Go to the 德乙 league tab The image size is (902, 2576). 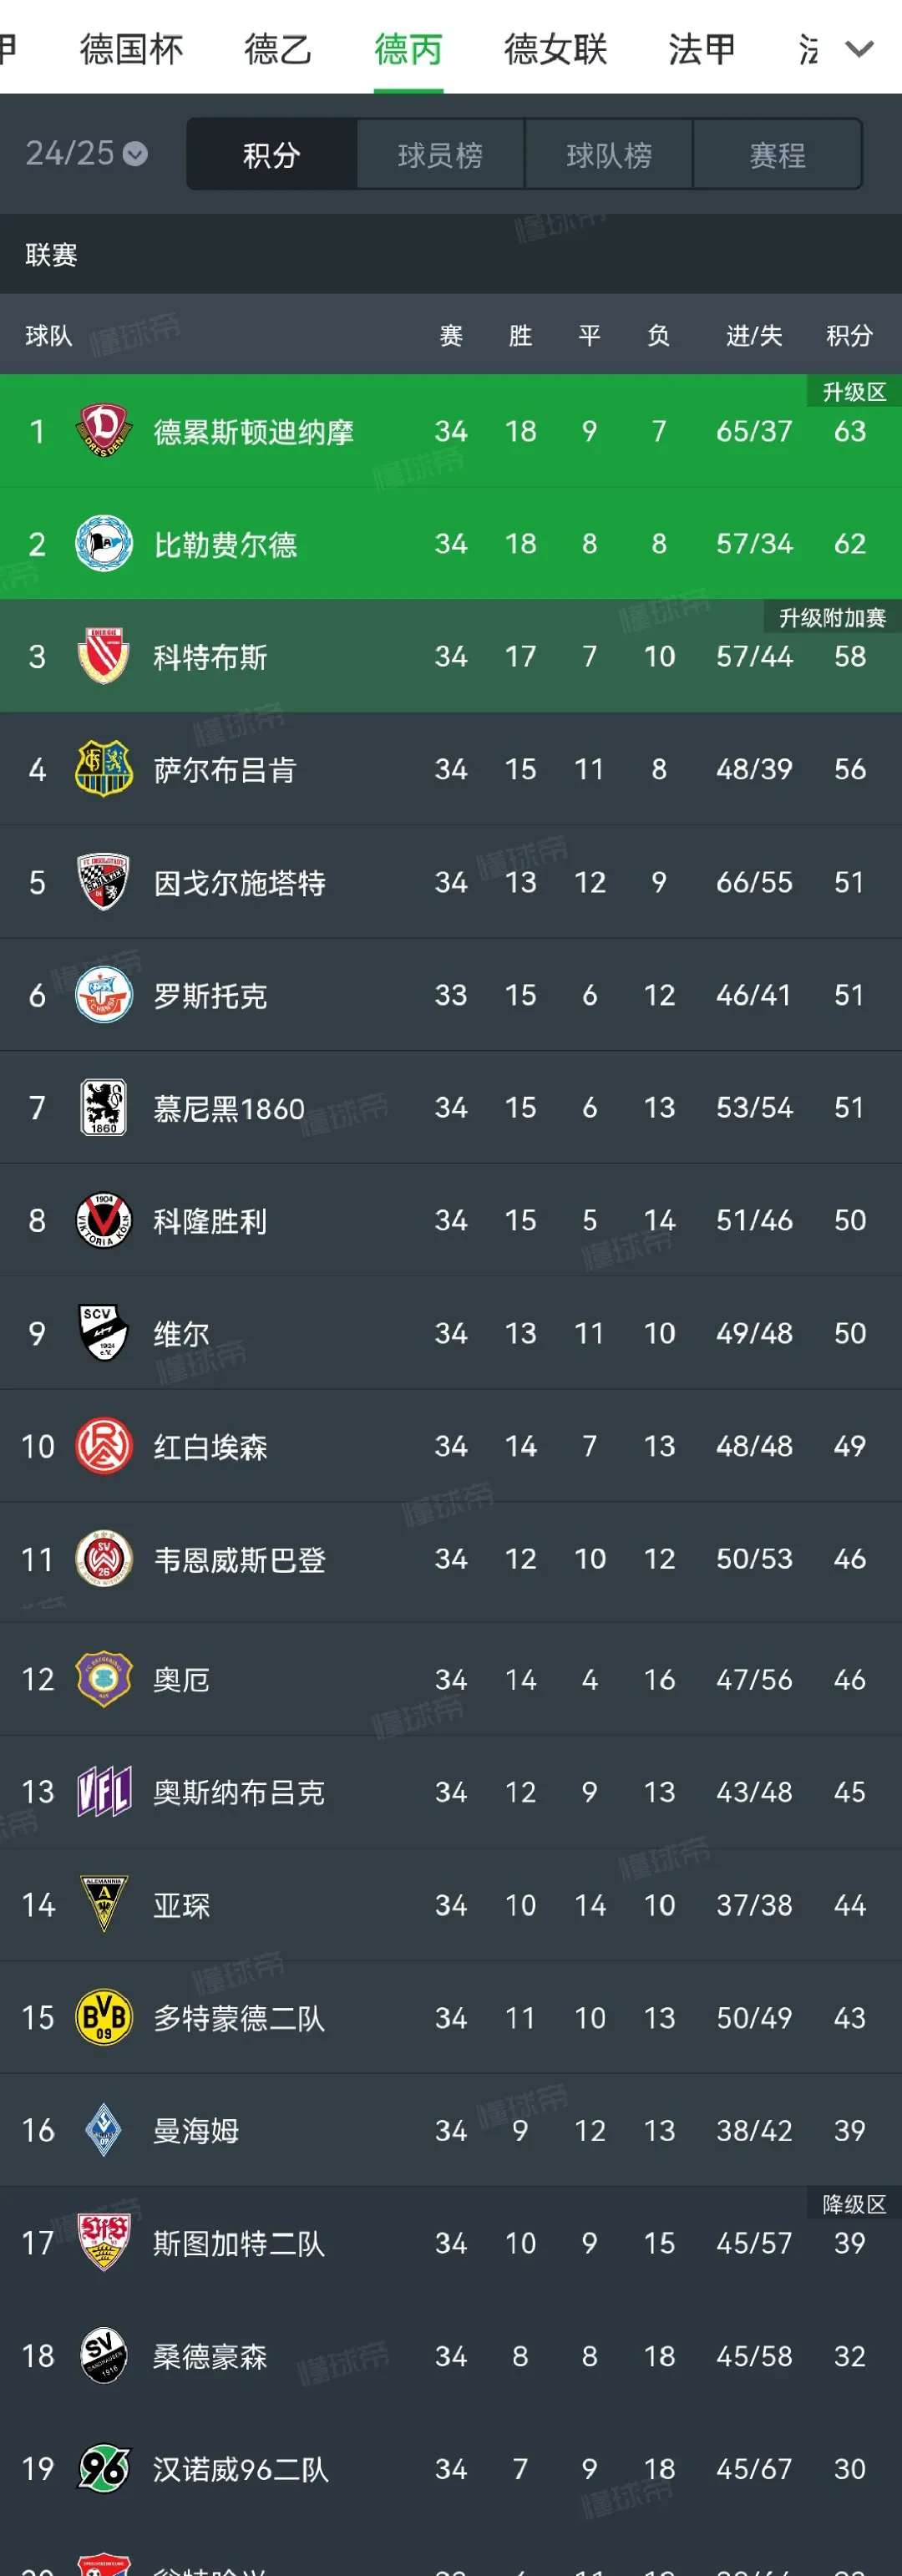click(x=278, y=49)
